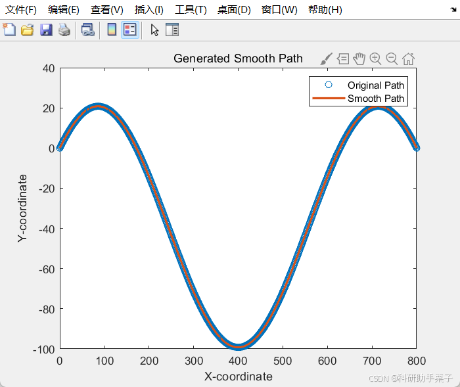This screenshot has height=387, width=460.
Task: Select the Zoom In magnifier
Action: (x=375, y=58)
